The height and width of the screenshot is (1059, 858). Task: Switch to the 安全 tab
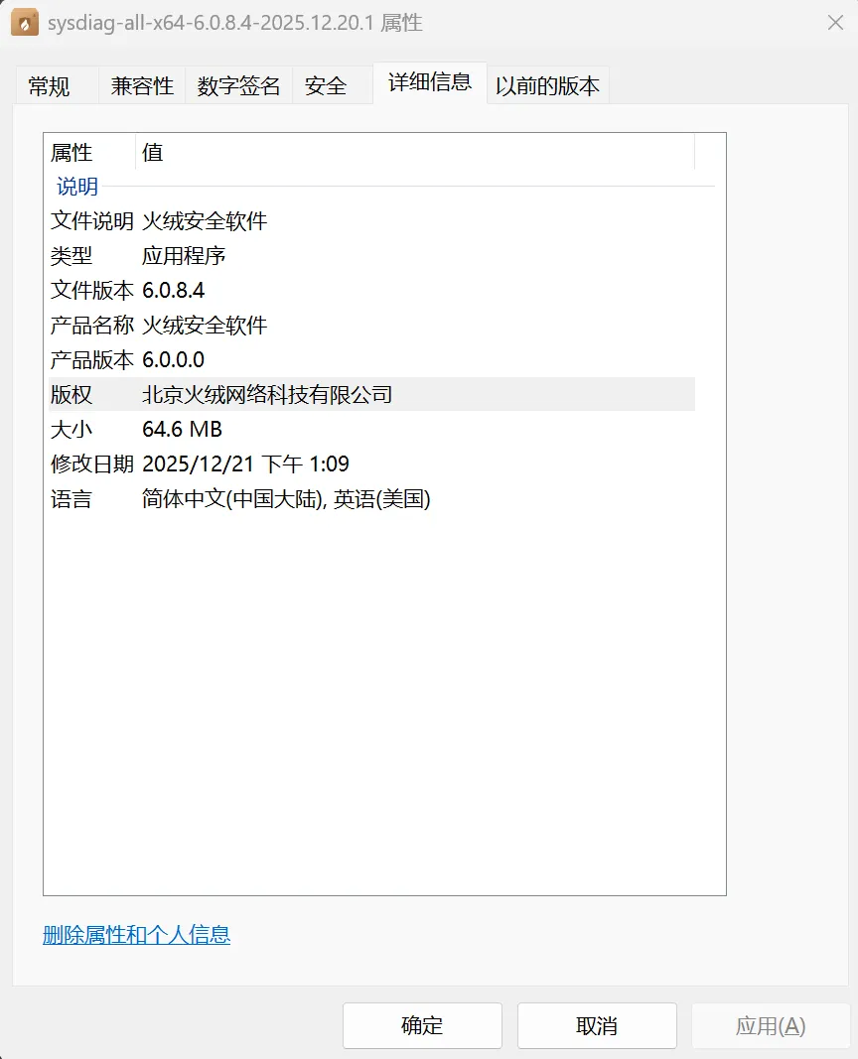tap(326, 86)
